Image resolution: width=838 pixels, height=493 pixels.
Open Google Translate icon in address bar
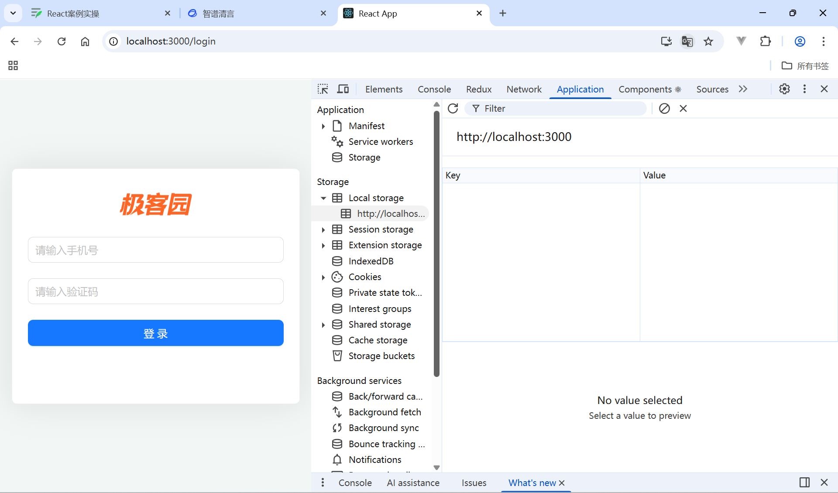click(x=687, y=41)
